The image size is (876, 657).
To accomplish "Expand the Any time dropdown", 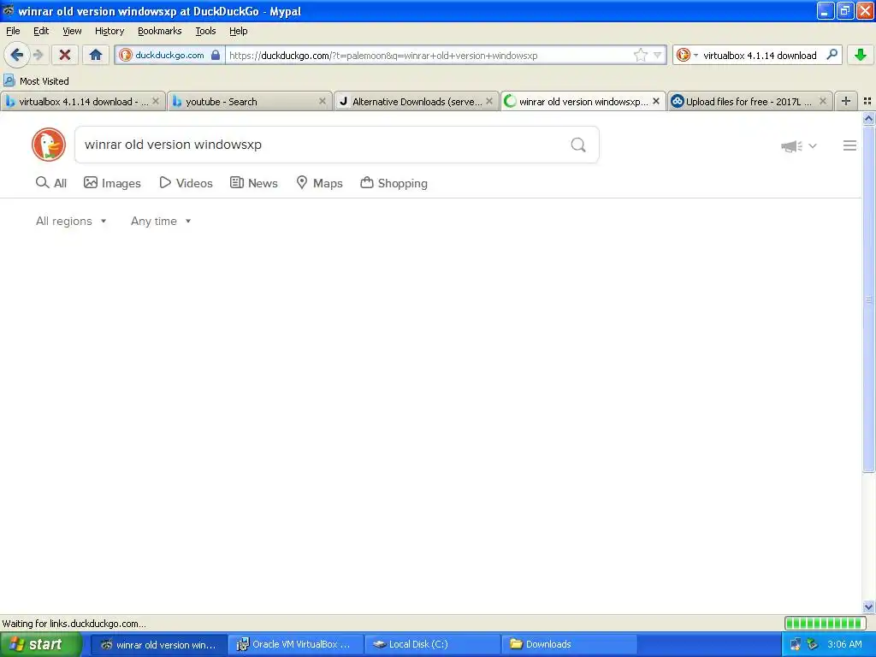I will click(161, 222).
